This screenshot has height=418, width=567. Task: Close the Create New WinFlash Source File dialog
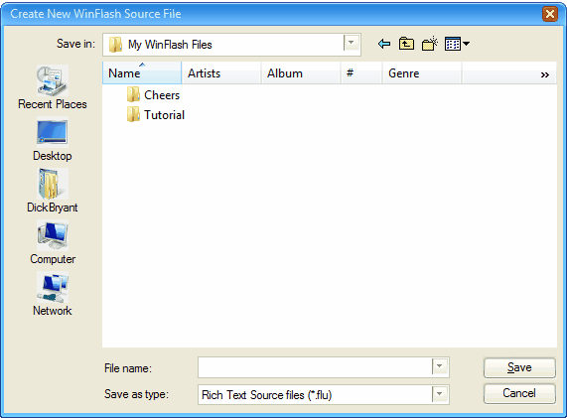pos(550,14)
